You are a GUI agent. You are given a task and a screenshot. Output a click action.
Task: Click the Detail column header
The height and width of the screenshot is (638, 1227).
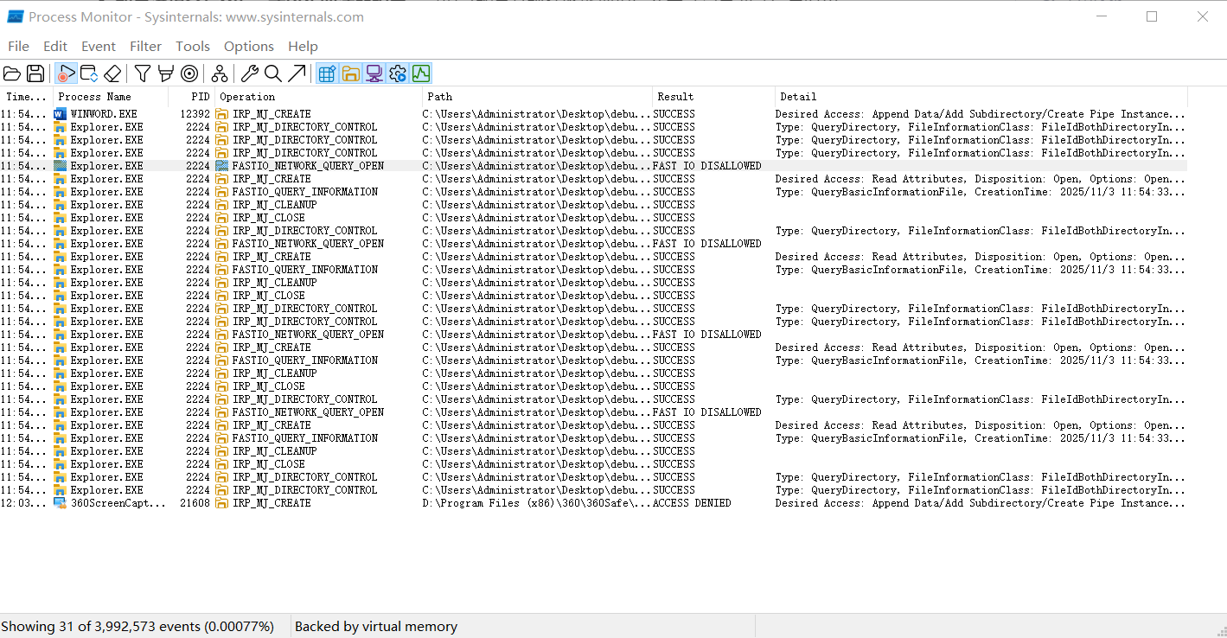pyautogui.click(x=981, y=97)
